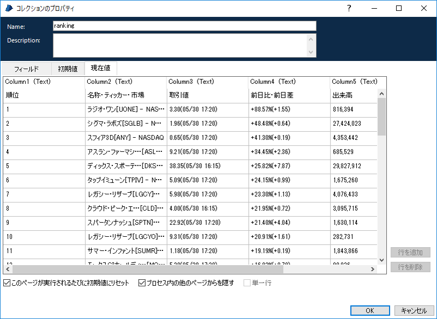Click Description scroll up arrow
The image size is (437, 319).
pyautogui.click(x=312, y=39)
